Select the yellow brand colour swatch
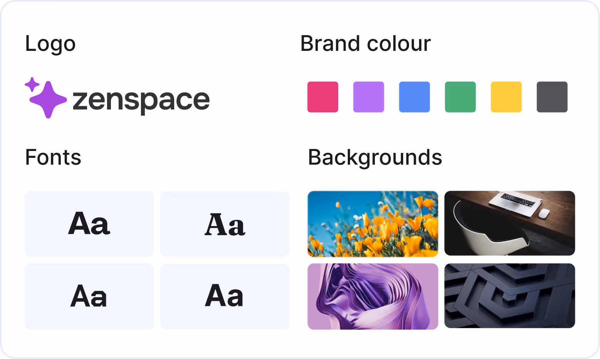Viewport: 600px width, 359px height. (506, 97)
